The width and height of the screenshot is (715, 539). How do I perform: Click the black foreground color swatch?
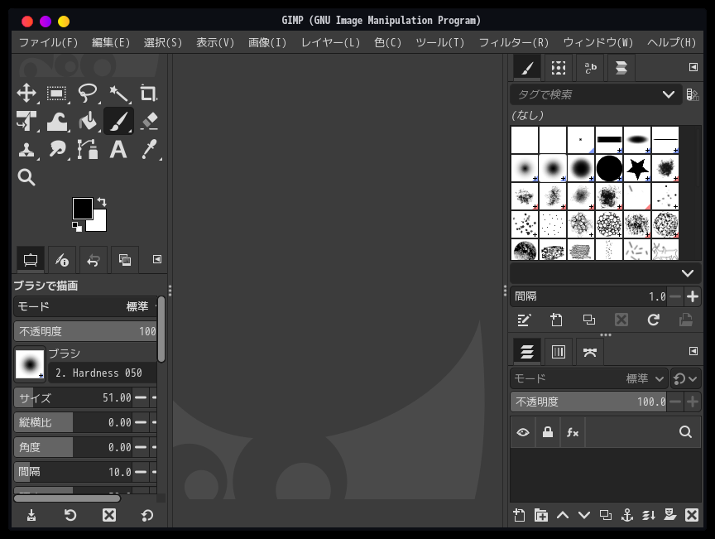[82, 209]
